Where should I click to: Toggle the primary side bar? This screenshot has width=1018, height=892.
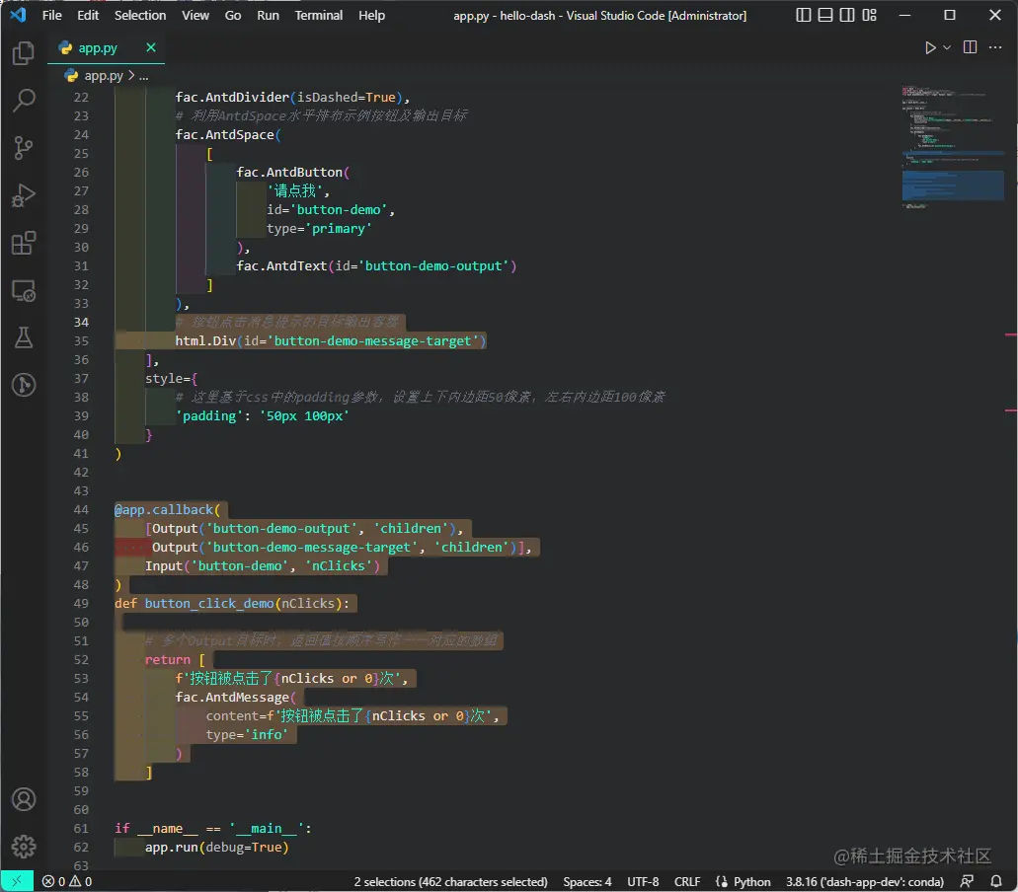(803, 15)
